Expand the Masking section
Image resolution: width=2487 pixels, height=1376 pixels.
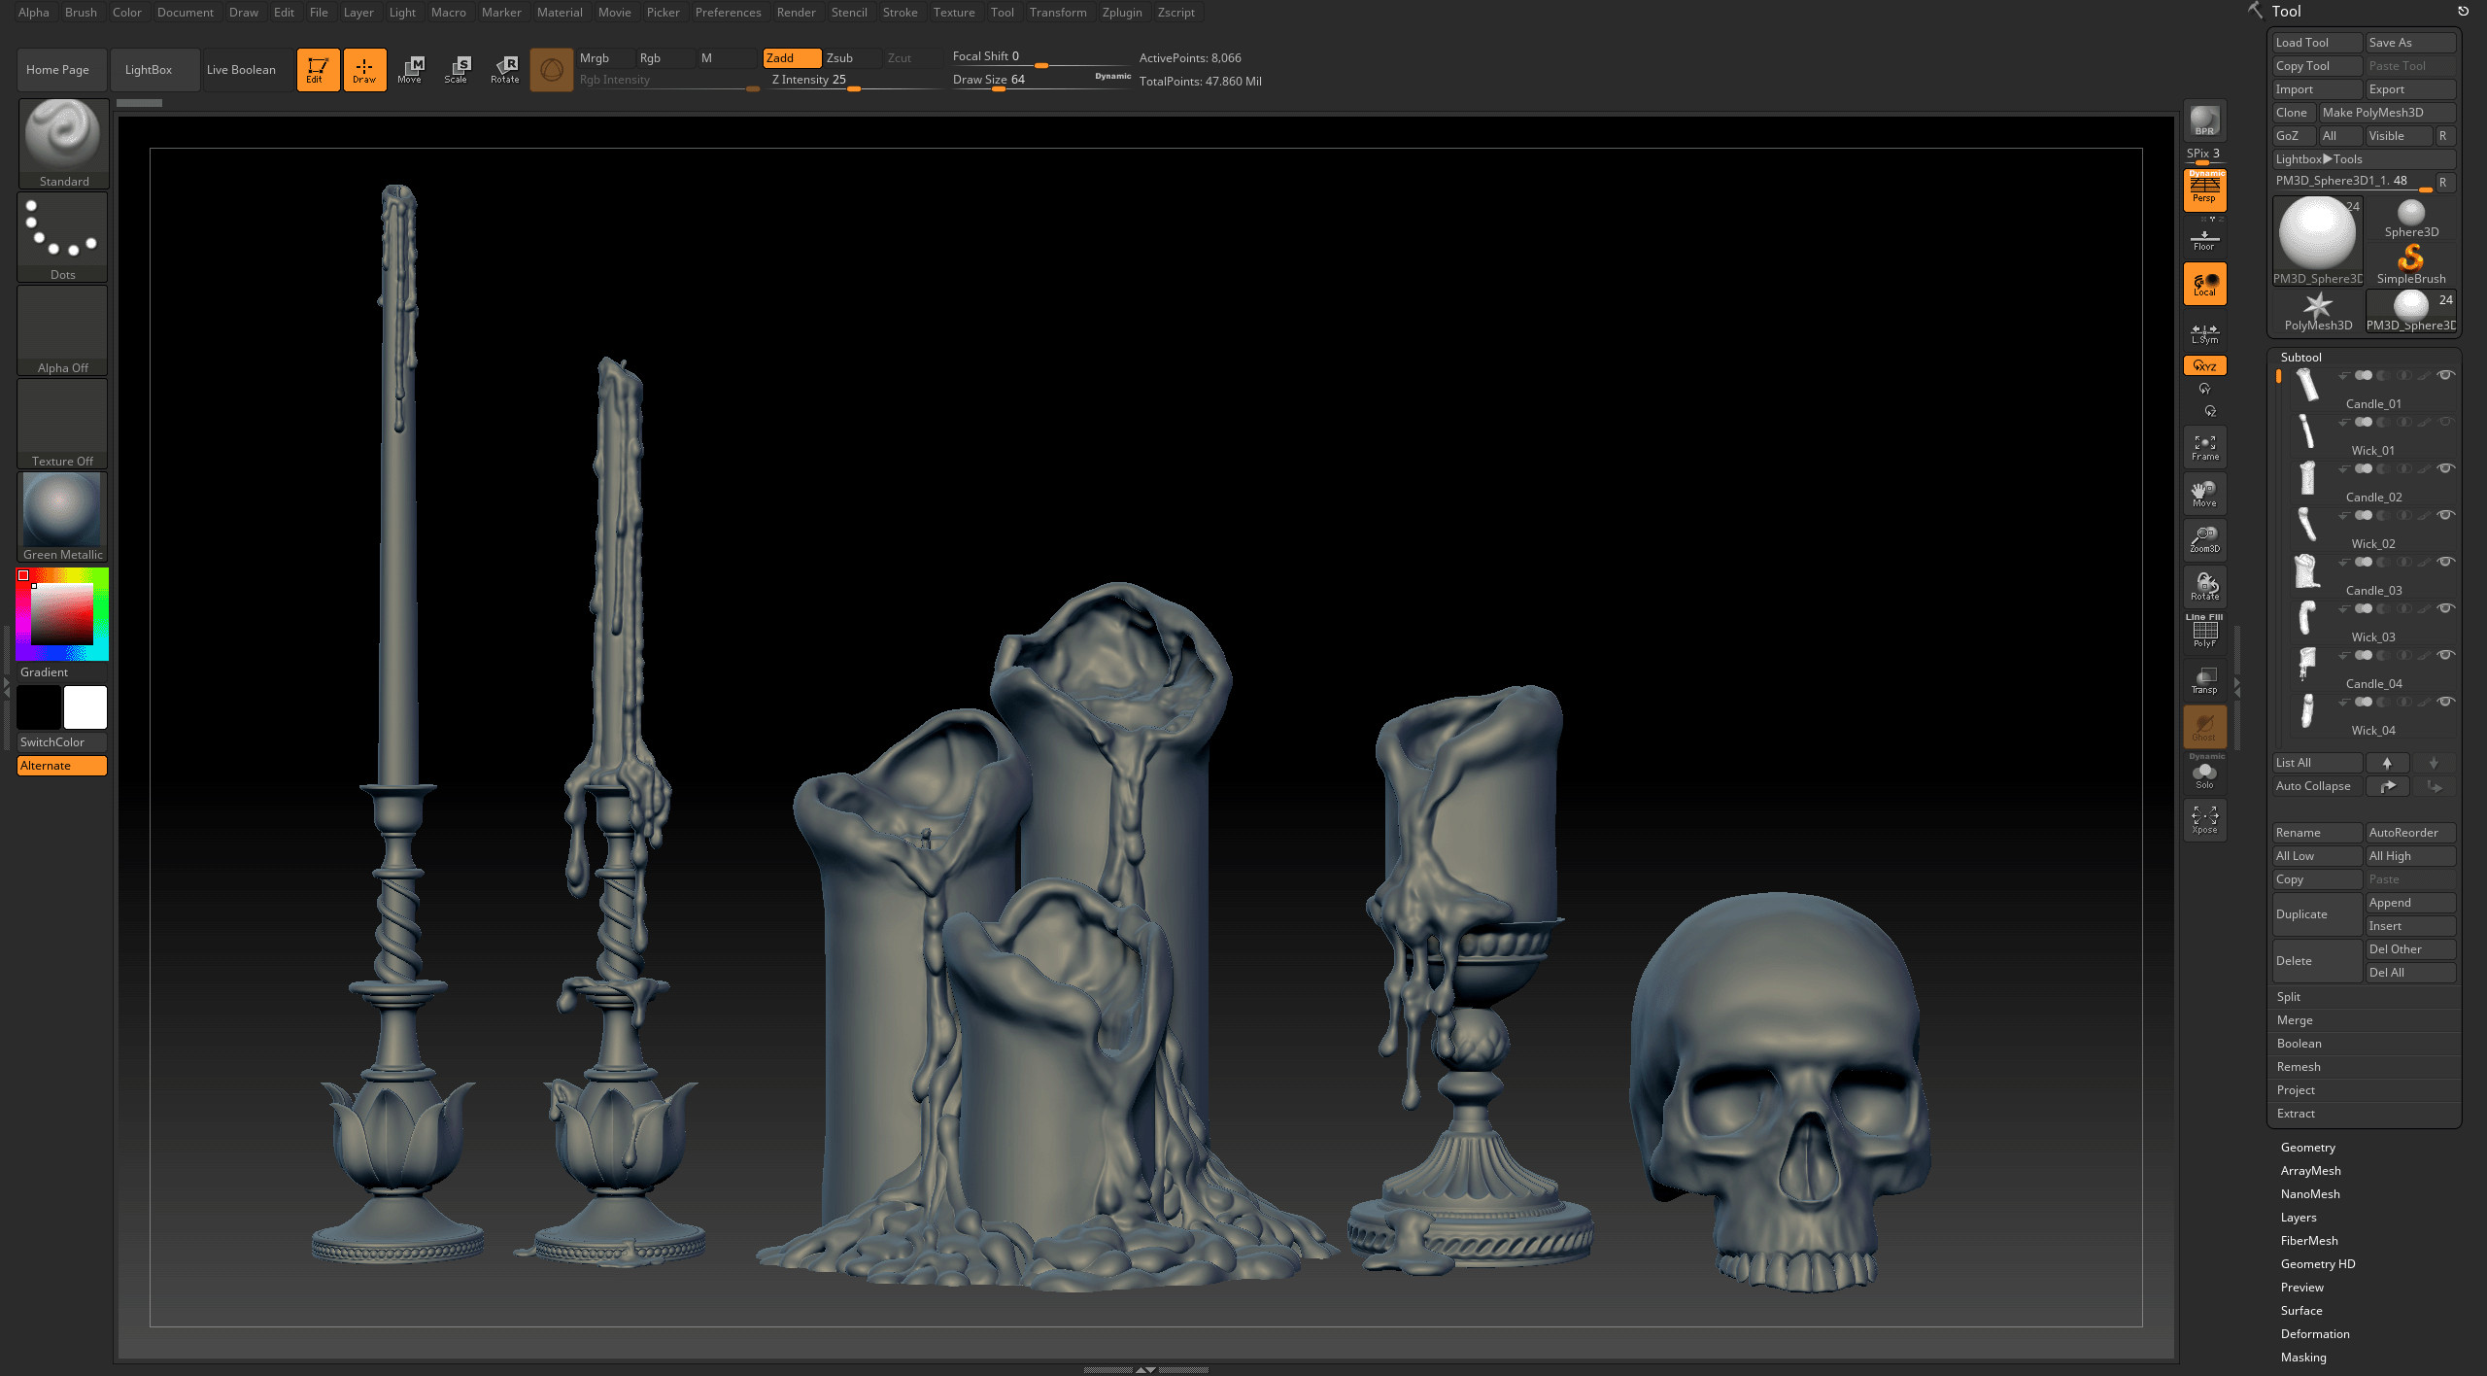2303,1358
